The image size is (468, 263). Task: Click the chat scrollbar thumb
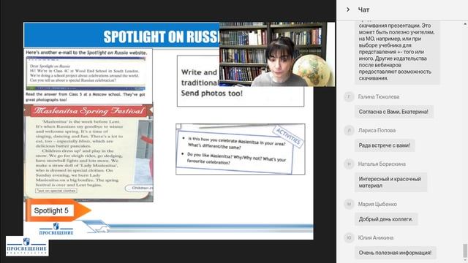click(x=465, y=251)
